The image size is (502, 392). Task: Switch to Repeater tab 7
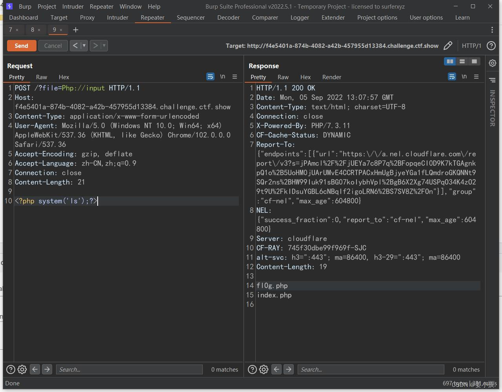point(11,30)
